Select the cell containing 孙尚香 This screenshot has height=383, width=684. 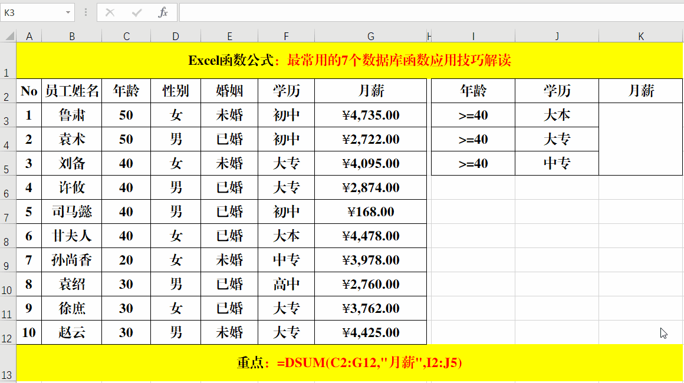coord(72,260)
